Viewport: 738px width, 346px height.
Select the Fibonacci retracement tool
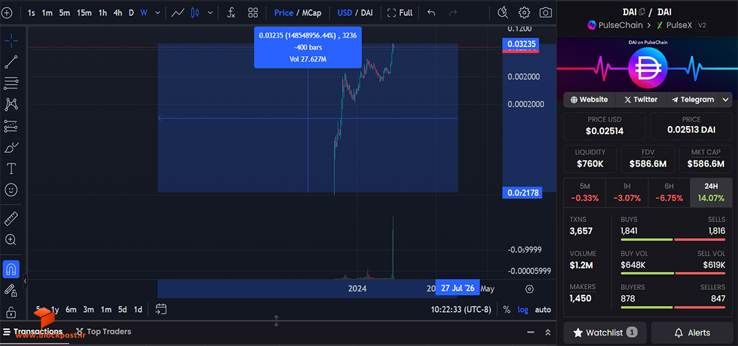point(11,83)
